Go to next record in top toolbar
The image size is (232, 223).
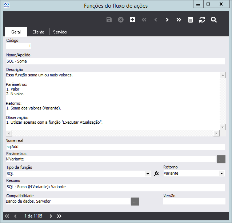coord(167,20)
